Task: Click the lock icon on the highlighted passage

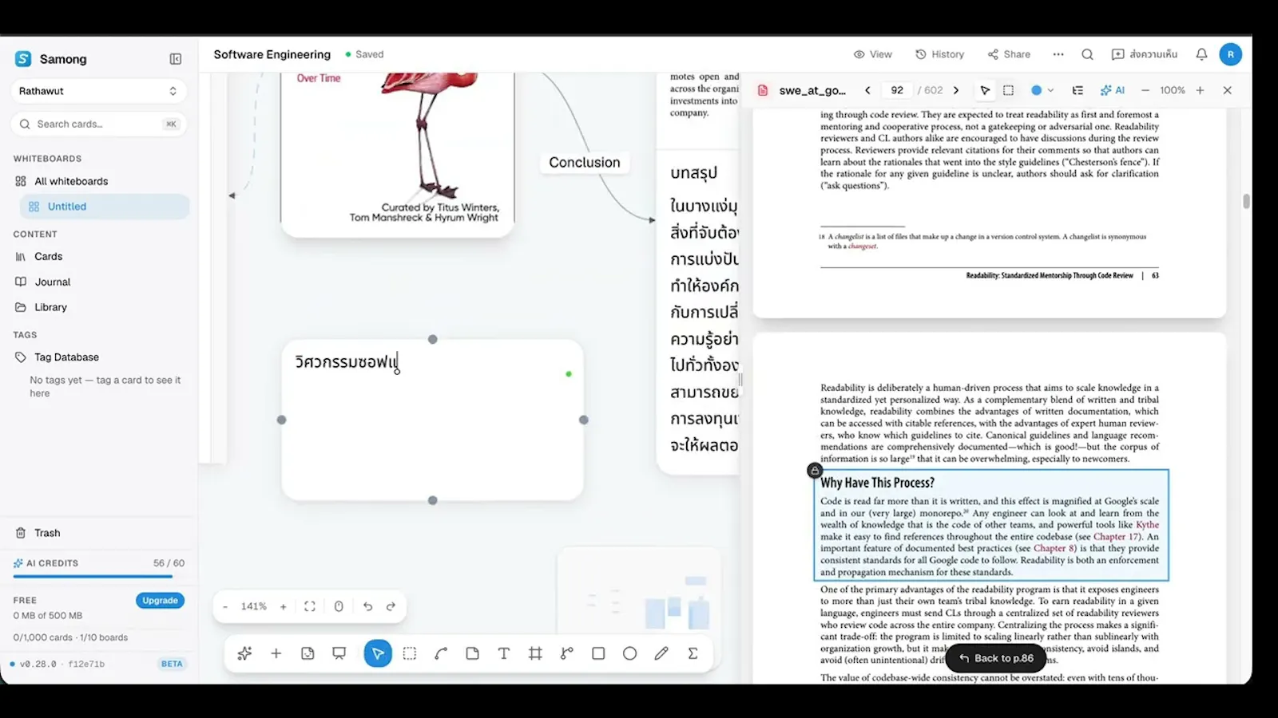Action: (x=814, y=471)
